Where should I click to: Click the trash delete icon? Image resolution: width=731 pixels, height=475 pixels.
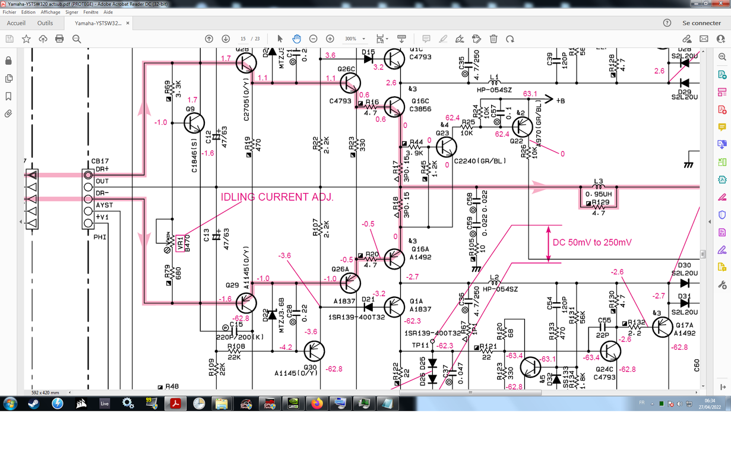click(x=493, y=39)
